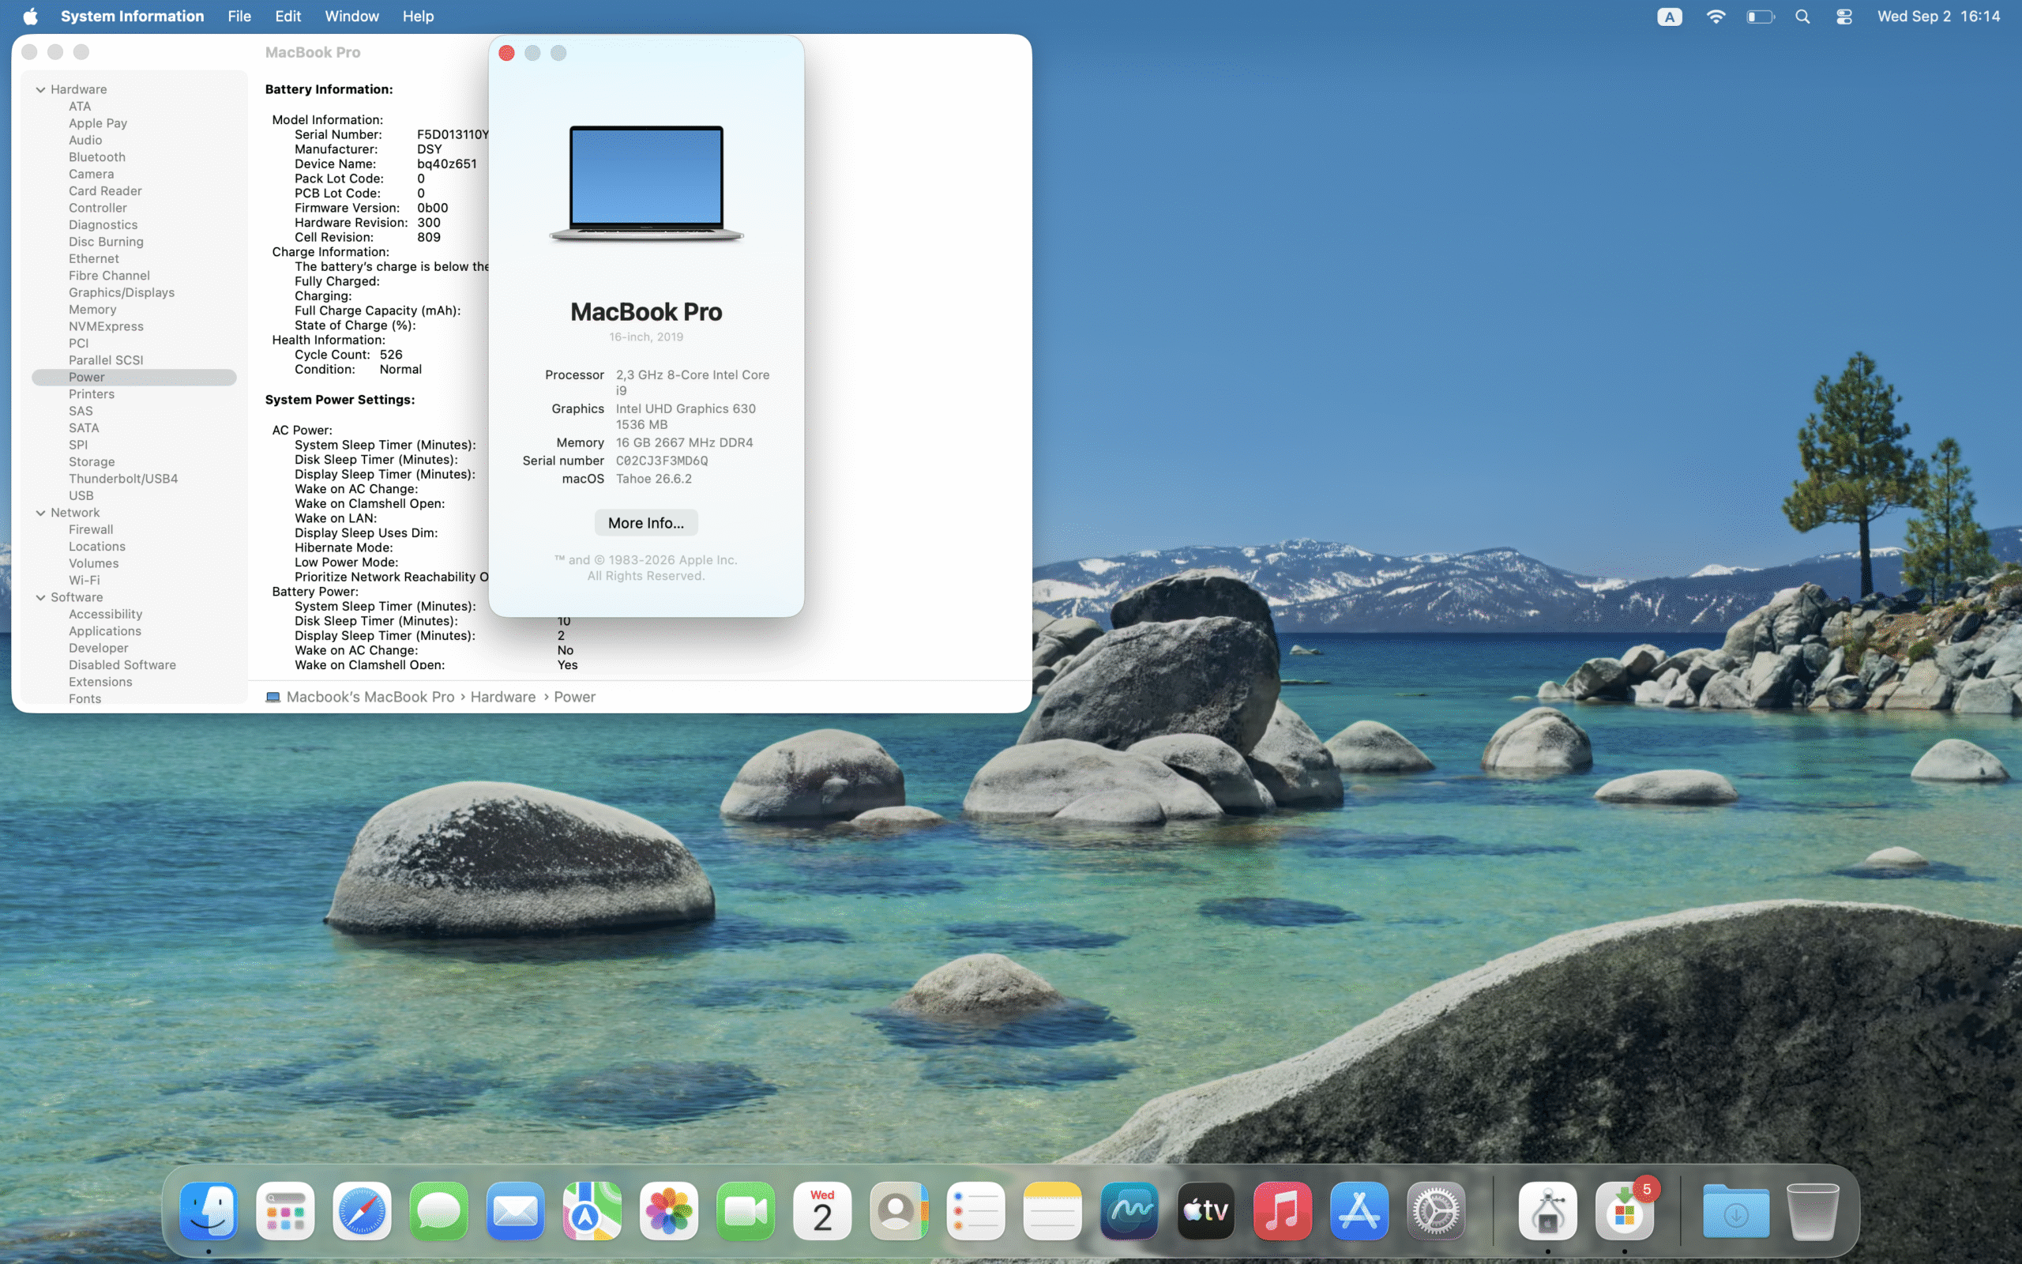The image size is (2022, 1264).
Task: Open Apple TV app in Dock
Action: coord(1205,1209)
